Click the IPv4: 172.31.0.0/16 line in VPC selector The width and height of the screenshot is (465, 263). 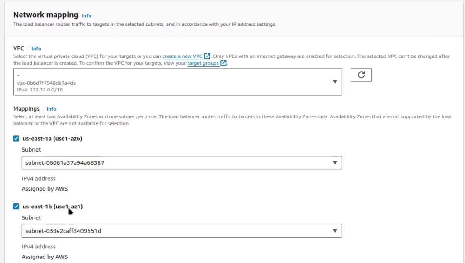(x=40, y=90)
